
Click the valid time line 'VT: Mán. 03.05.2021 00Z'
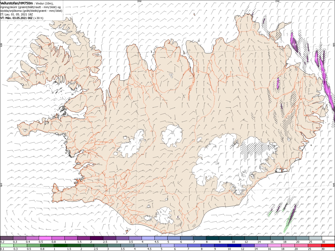16,18
